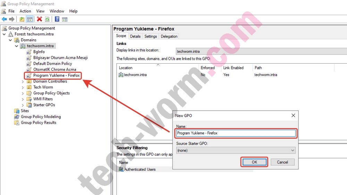Click the Back arrow toolbar icon

tap(4, 19)
